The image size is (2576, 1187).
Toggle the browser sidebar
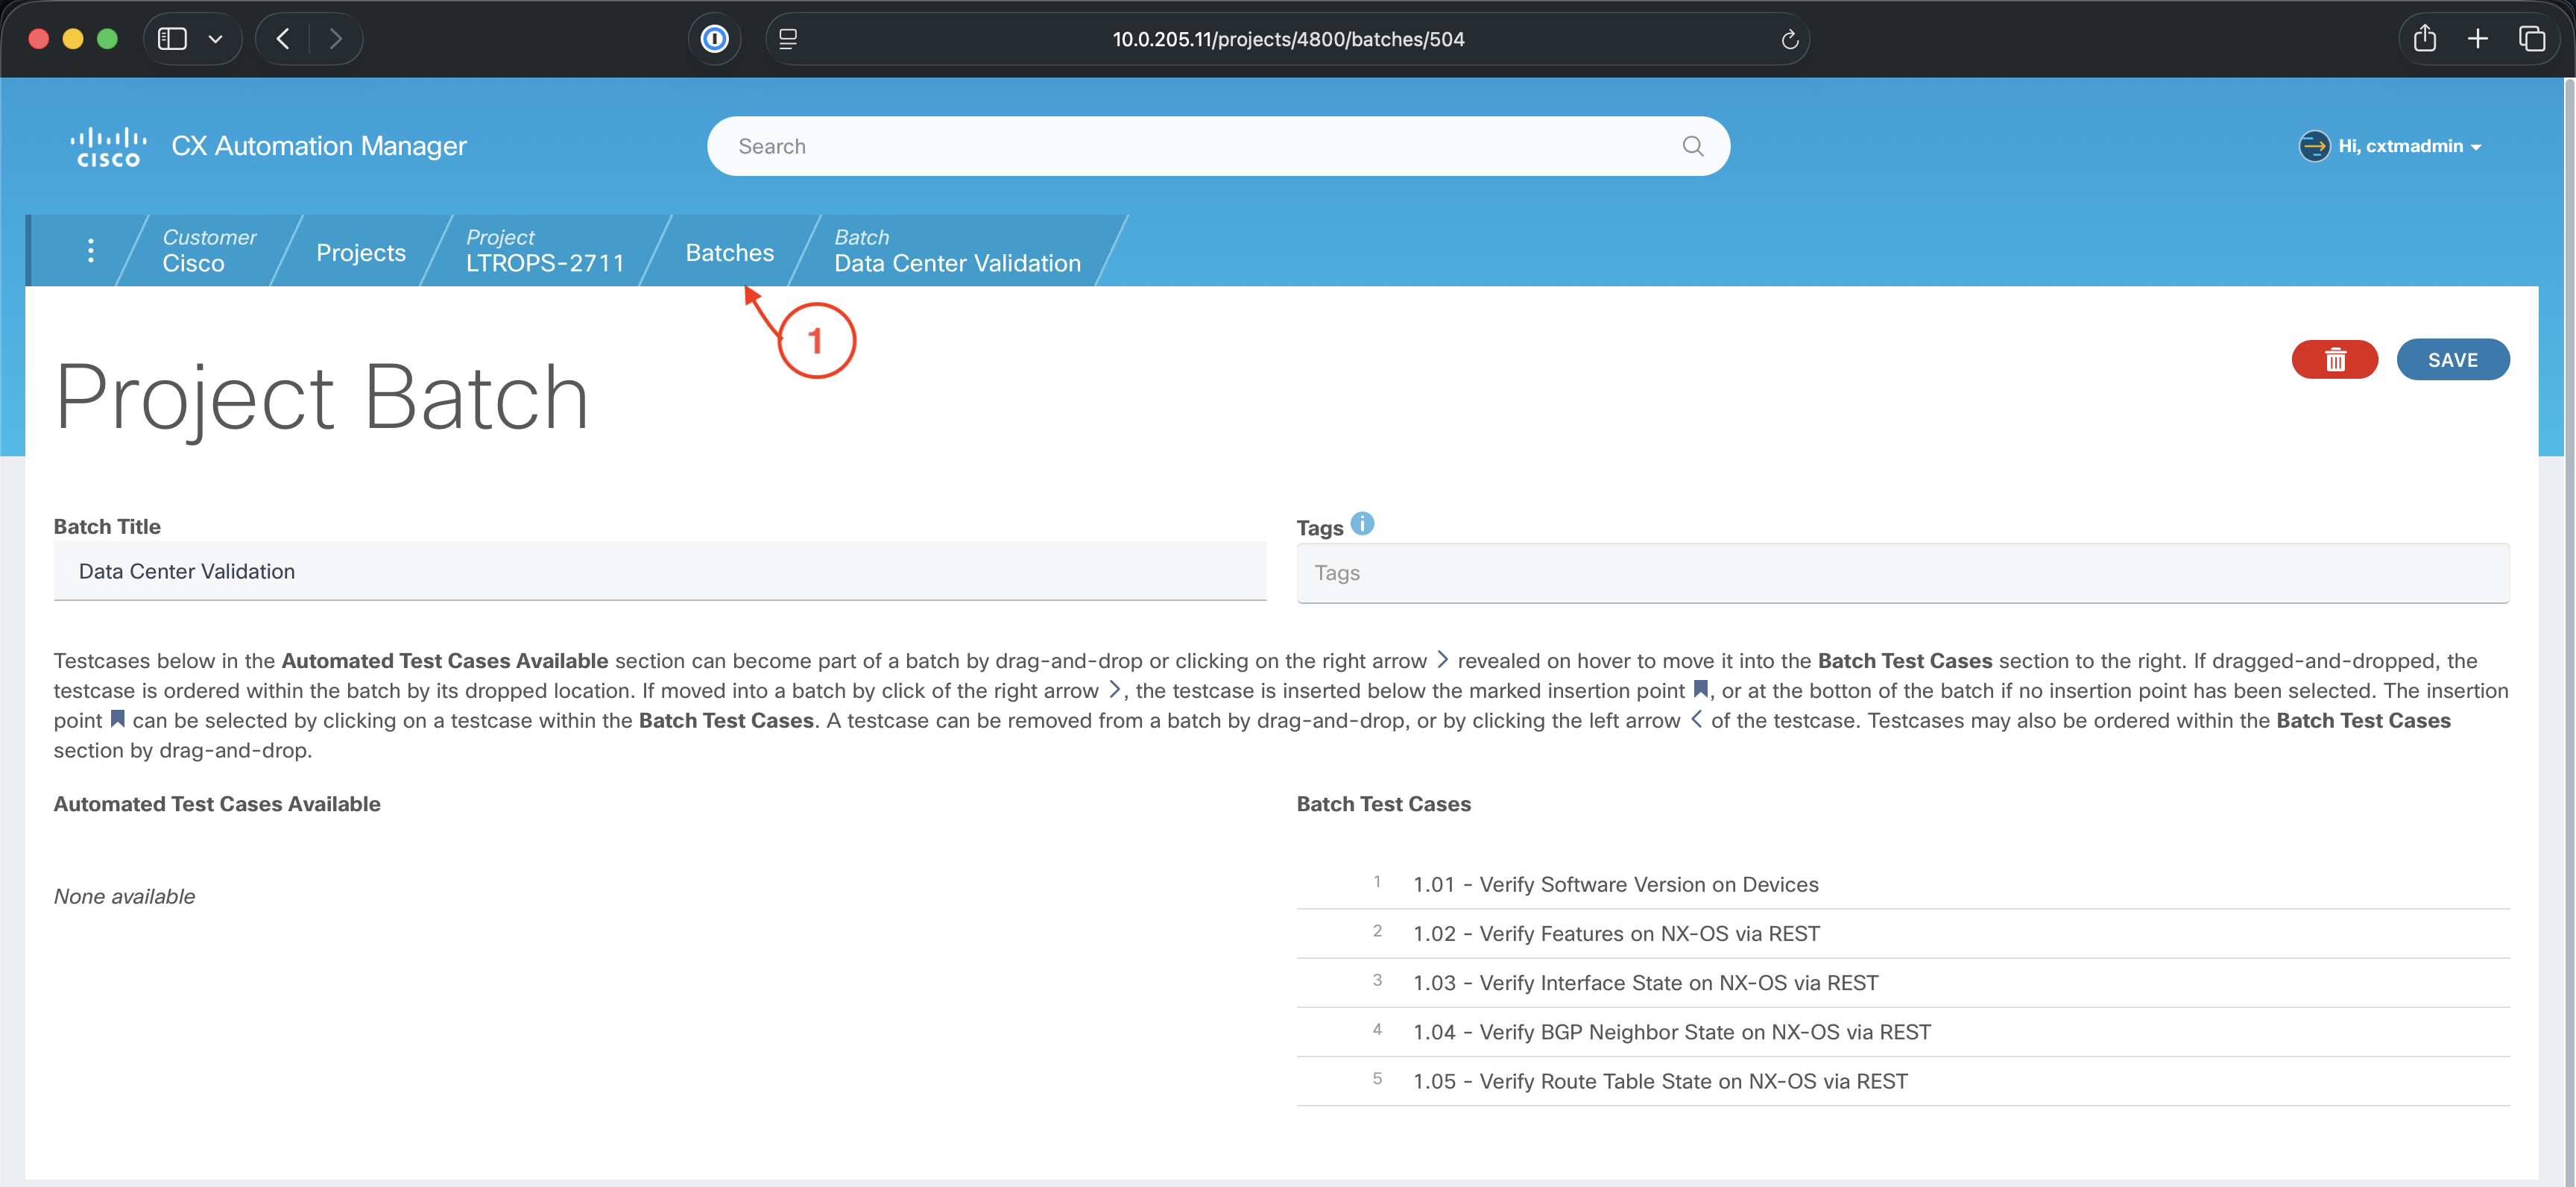172,39
